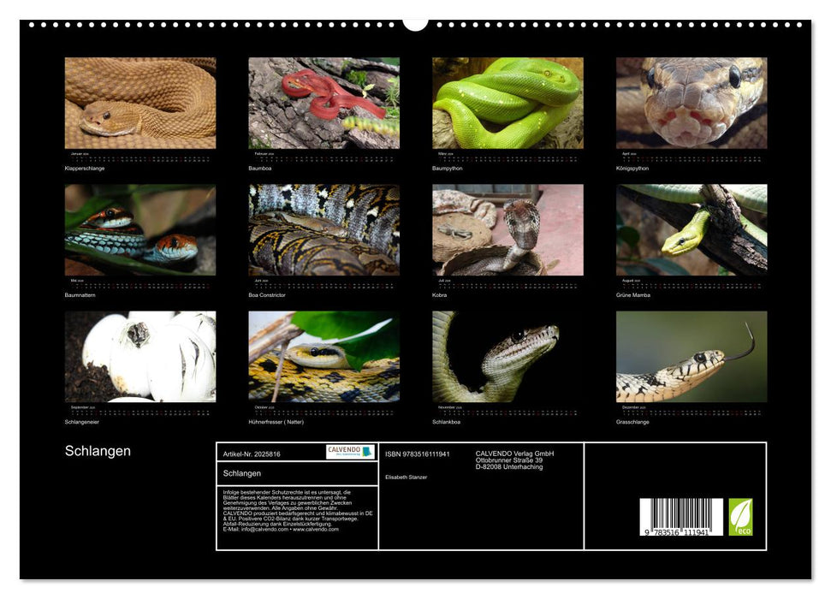This screenshot has height=599, width=831.
Task: Open the Klapperschlange photo
Action: pos(140,103)
